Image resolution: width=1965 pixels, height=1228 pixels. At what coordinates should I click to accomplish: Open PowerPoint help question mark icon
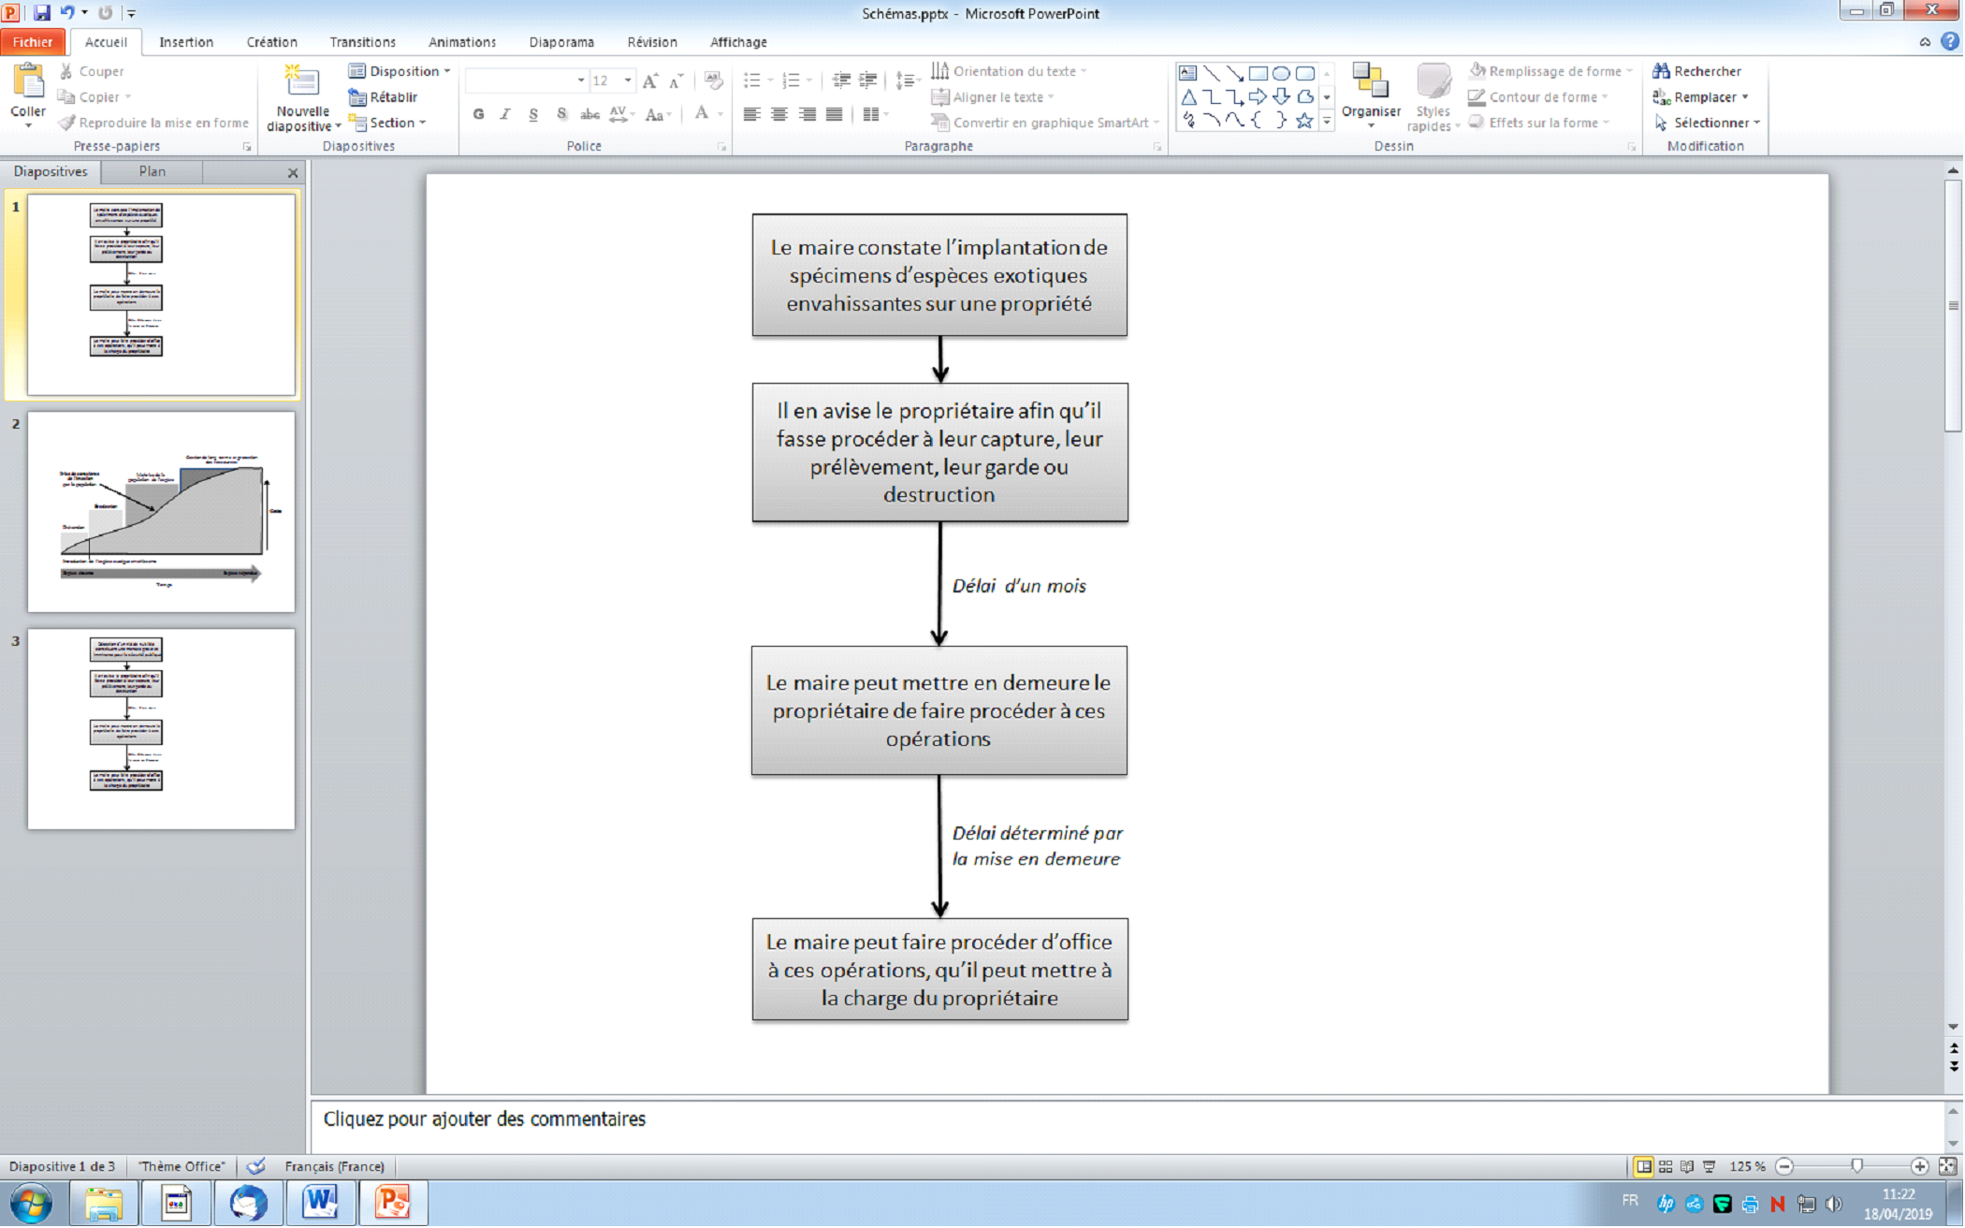(x=1950, y=42)
